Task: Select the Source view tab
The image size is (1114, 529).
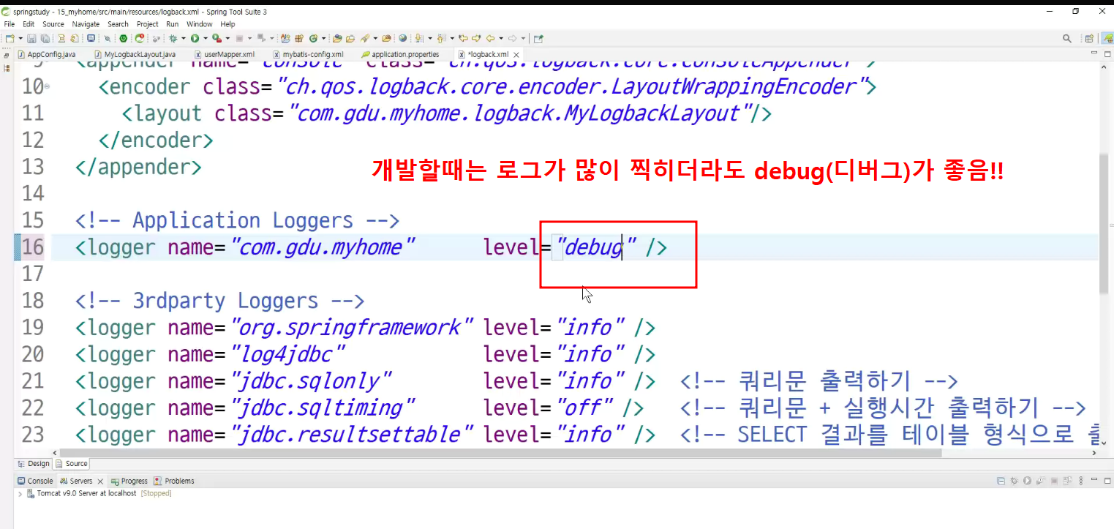Action: [72, 463]
